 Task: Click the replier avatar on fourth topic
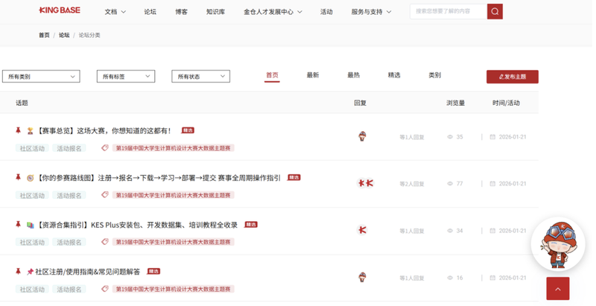[x=363, y=277]
